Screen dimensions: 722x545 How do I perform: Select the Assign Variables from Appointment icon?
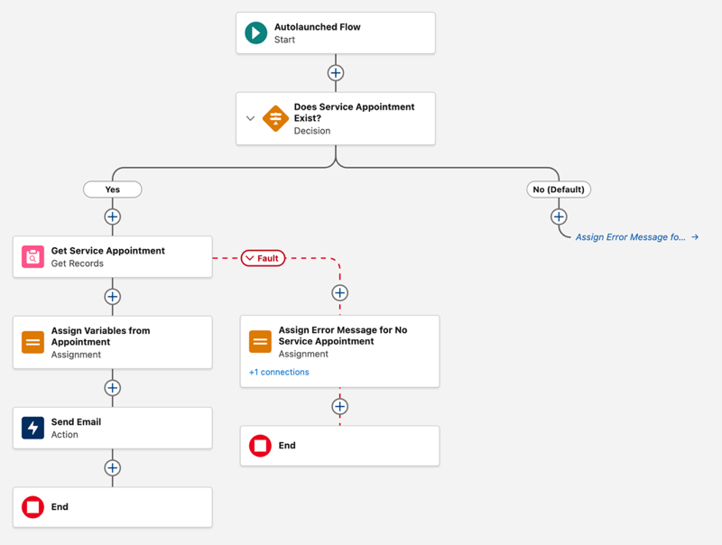32,342
